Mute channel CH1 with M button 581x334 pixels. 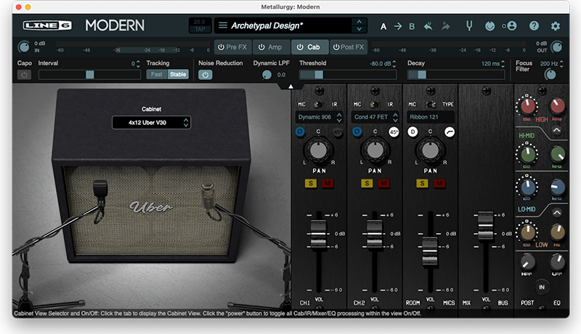(x=328, y=183)
